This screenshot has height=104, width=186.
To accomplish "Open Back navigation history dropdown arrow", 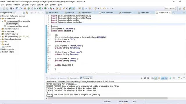I will click(107, 8).
